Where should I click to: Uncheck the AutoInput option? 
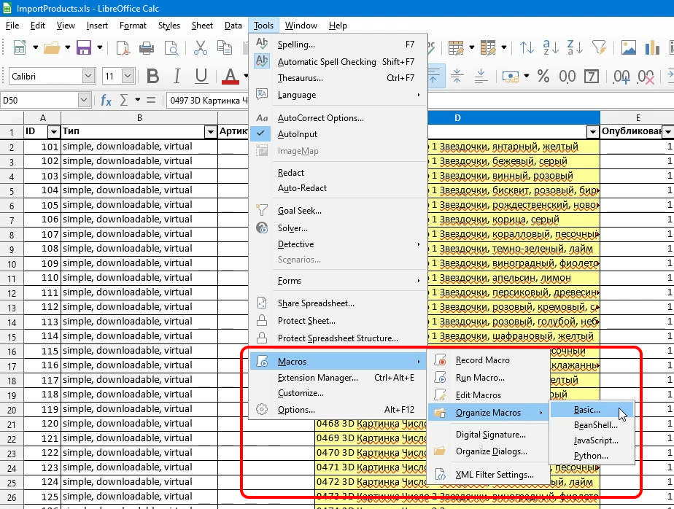point(297,134)
